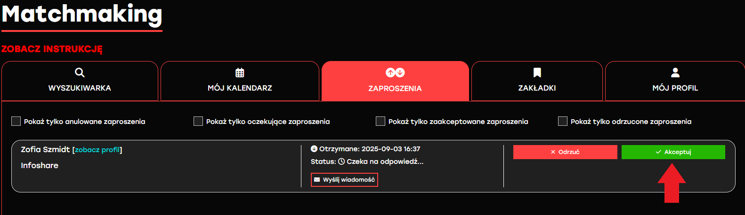Enable showing only cancelled invitations
The height and width of the screenshot is (215, 745).
[16, 122]
